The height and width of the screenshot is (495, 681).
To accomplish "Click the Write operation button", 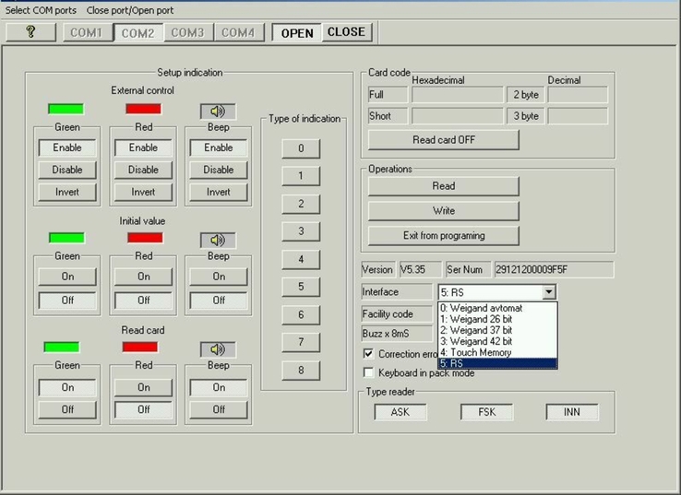I will [444, 211].
